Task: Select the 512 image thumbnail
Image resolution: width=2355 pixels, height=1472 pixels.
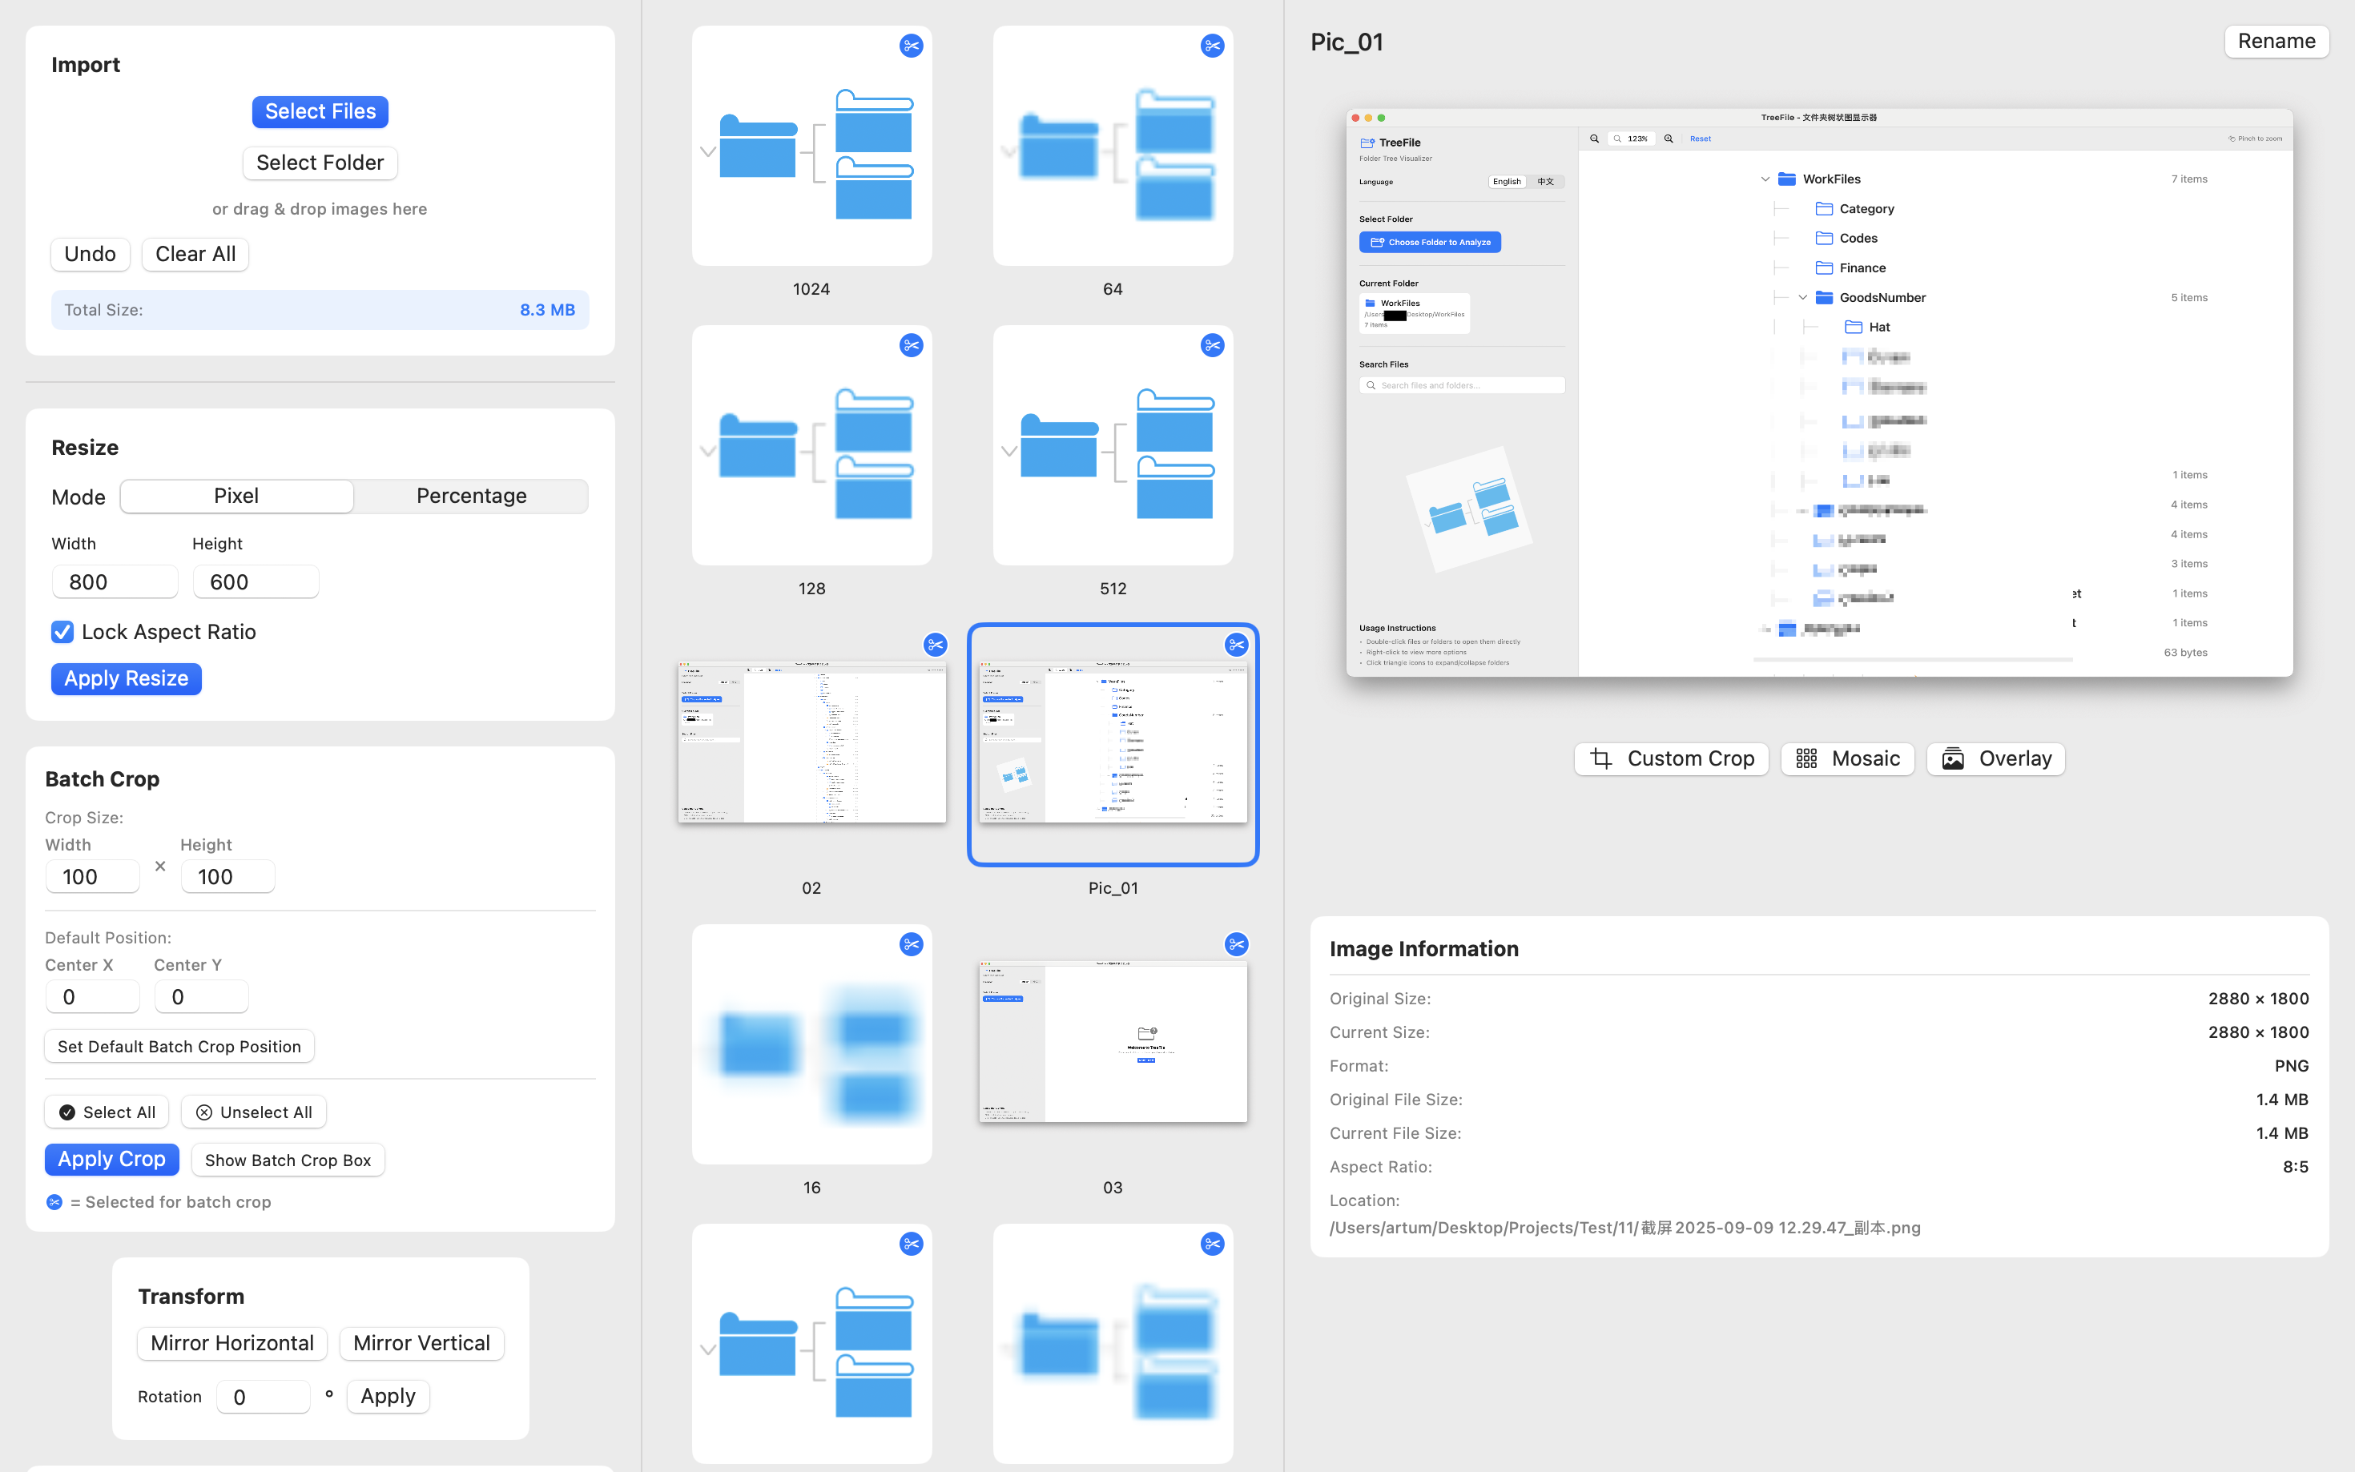Action: (1113, 446)
